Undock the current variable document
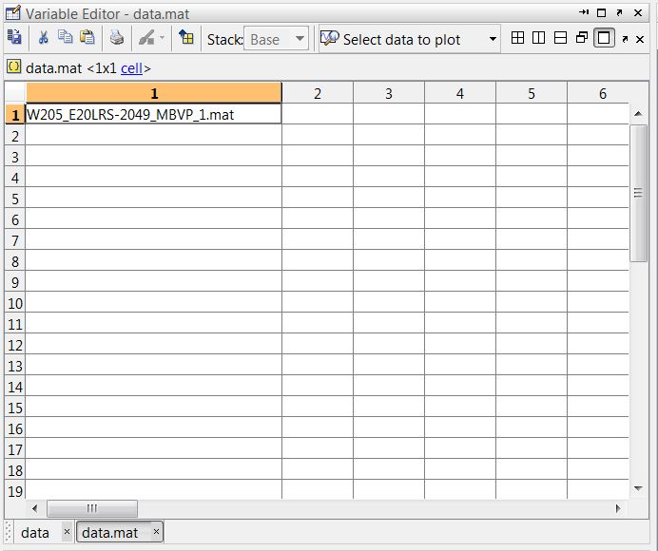The image size is (658, 551). pyautogui.click(x=625, y=39)
